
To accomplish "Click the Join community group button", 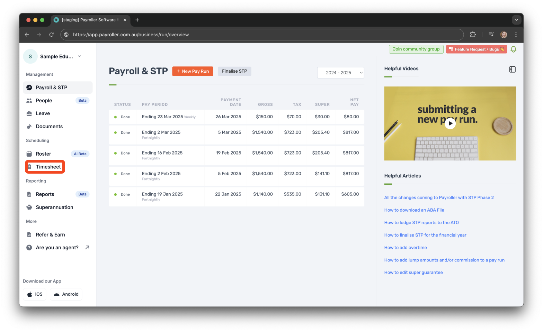I will coord(416,49).
